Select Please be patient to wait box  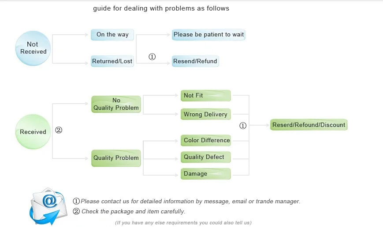click(208, 35)
